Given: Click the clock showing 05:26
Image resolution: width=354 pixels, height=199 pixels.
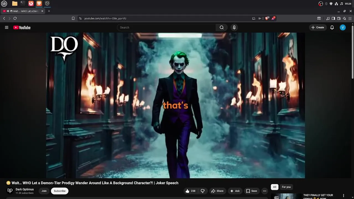Looking at the screenshot, I should pos(348,4).
